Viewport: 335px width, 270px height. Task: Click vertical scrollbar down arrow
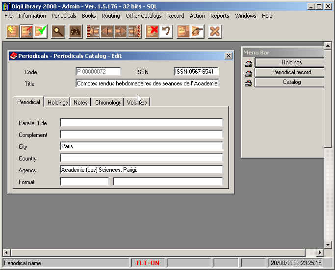pyautogui.click(x=328, y=245)
